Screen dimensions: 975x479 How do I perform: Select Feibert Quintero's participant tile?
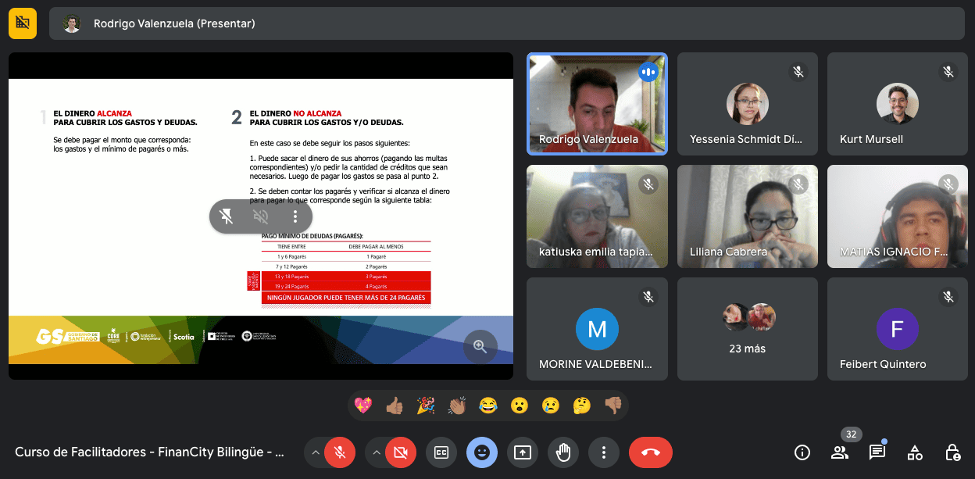(898, 329)
